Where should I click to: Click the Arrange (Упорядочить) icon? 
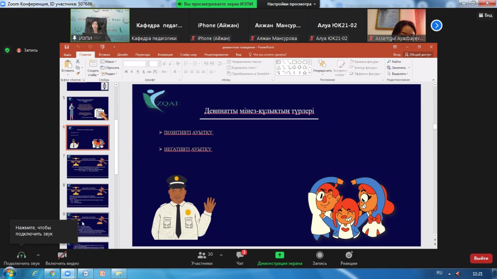tap(322, 64)
